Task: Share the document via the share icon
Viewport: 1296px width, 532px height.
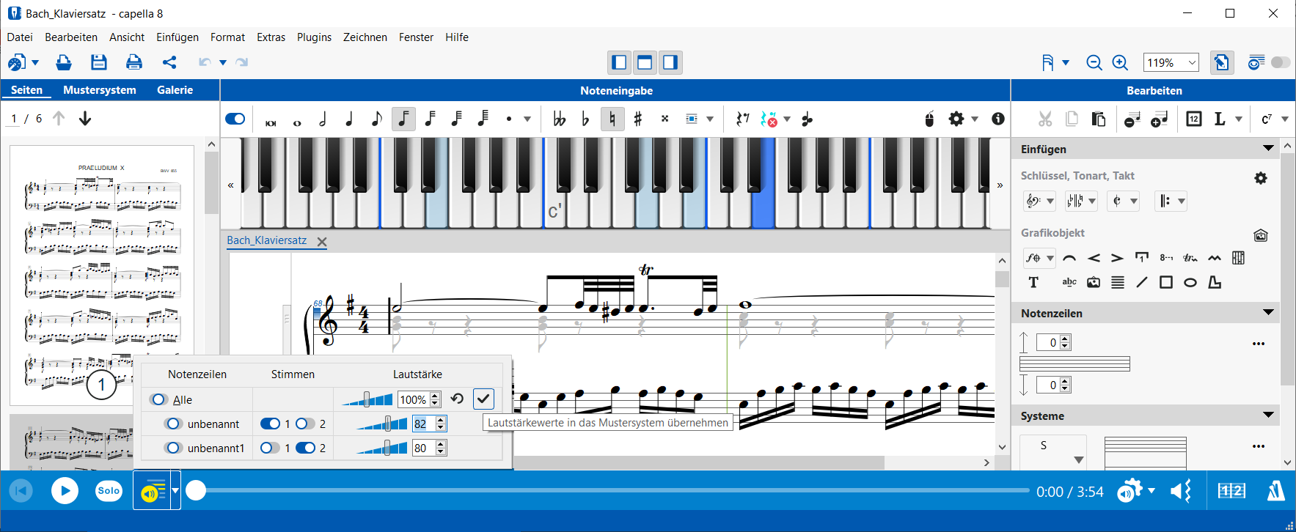Action: tap(169, 62)
